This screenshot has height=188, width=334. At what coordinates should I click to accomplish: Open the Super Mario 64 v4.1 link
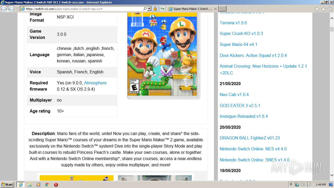click(238, 44)
